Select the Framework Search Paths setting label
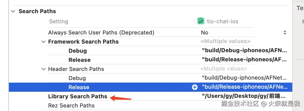The width and height of the screenshot is (304, 111). 83,42
